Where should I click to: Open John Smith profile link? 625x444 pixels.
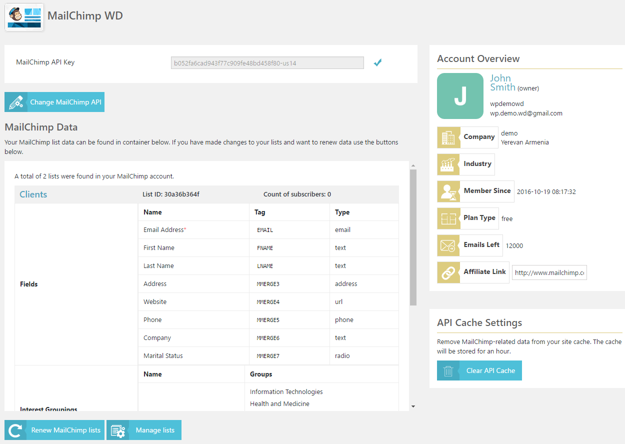[502, 82]
